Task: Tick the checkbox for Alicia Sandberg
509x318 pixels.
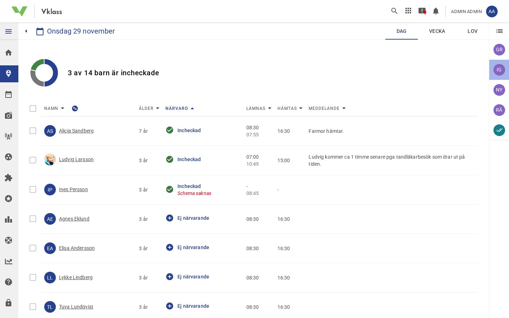Action: [33, 131]
